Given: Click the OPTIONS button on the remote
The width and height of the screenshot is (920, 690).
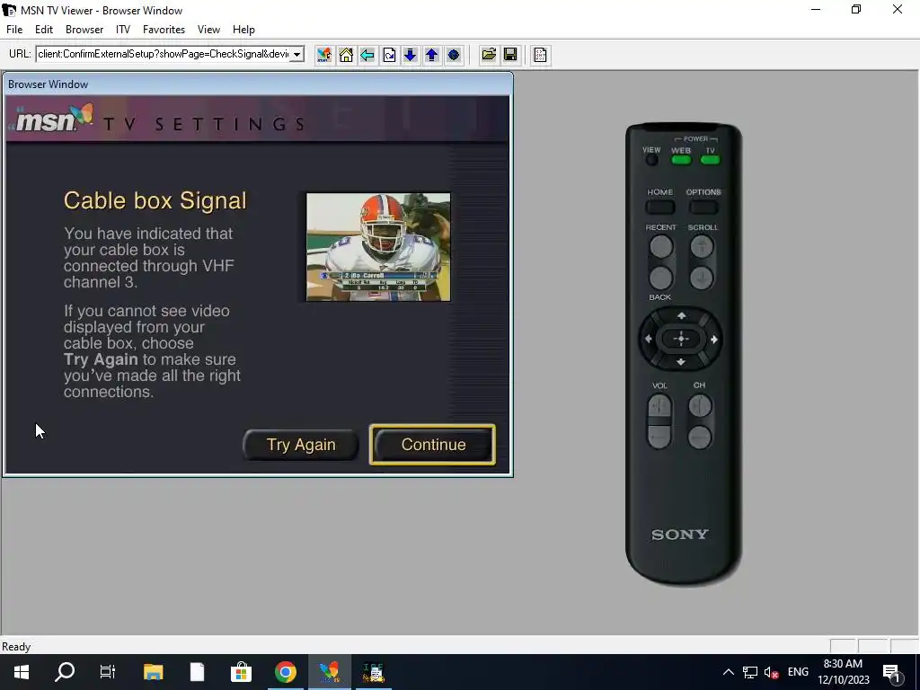Looking at the screenshot, I should [703, 207].
